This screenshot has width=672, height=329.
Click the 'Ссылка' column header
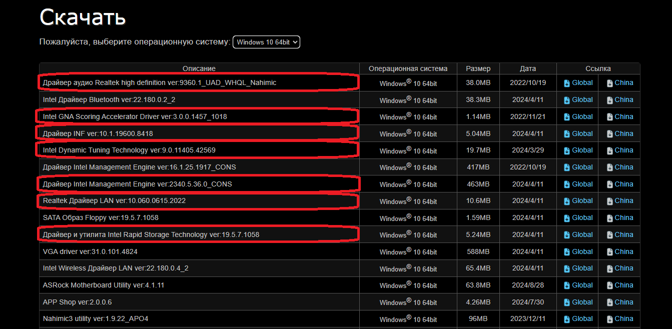598,68
